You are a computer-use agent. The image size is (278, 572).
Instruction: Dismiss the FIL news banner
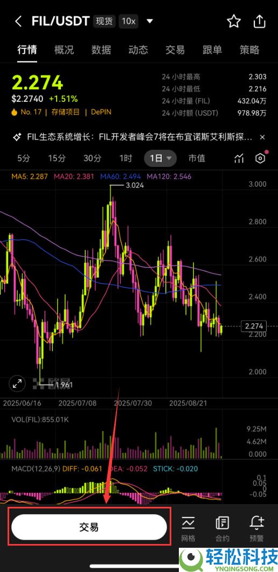click(x=262, y=137)
